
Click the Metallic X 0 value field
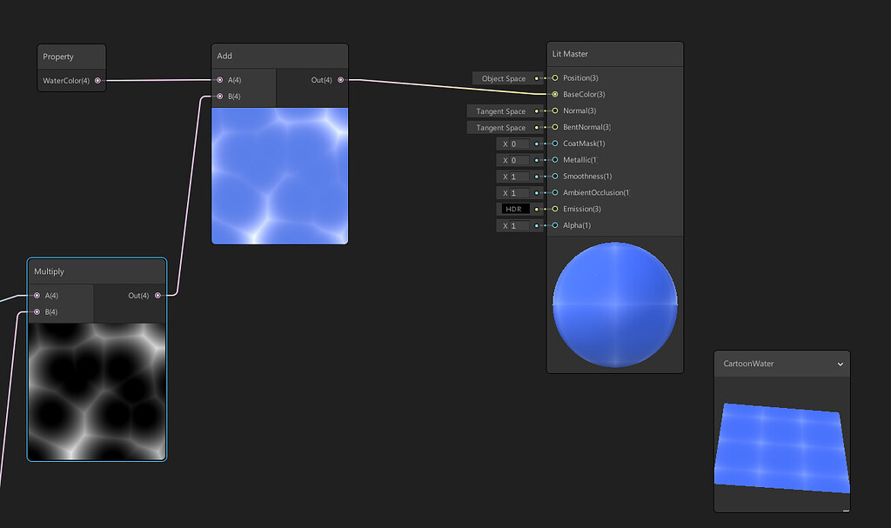click(516, 160)
